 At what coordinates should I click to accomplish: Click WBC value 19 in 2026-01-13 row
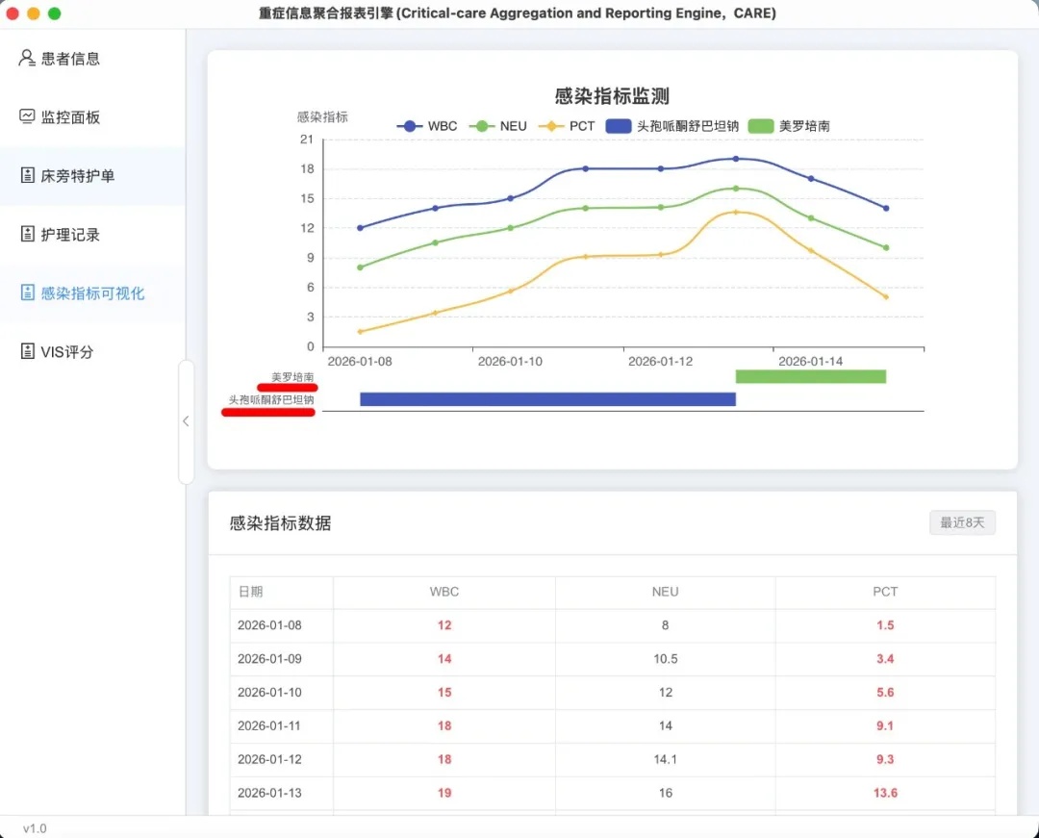(x=444, y=793)
